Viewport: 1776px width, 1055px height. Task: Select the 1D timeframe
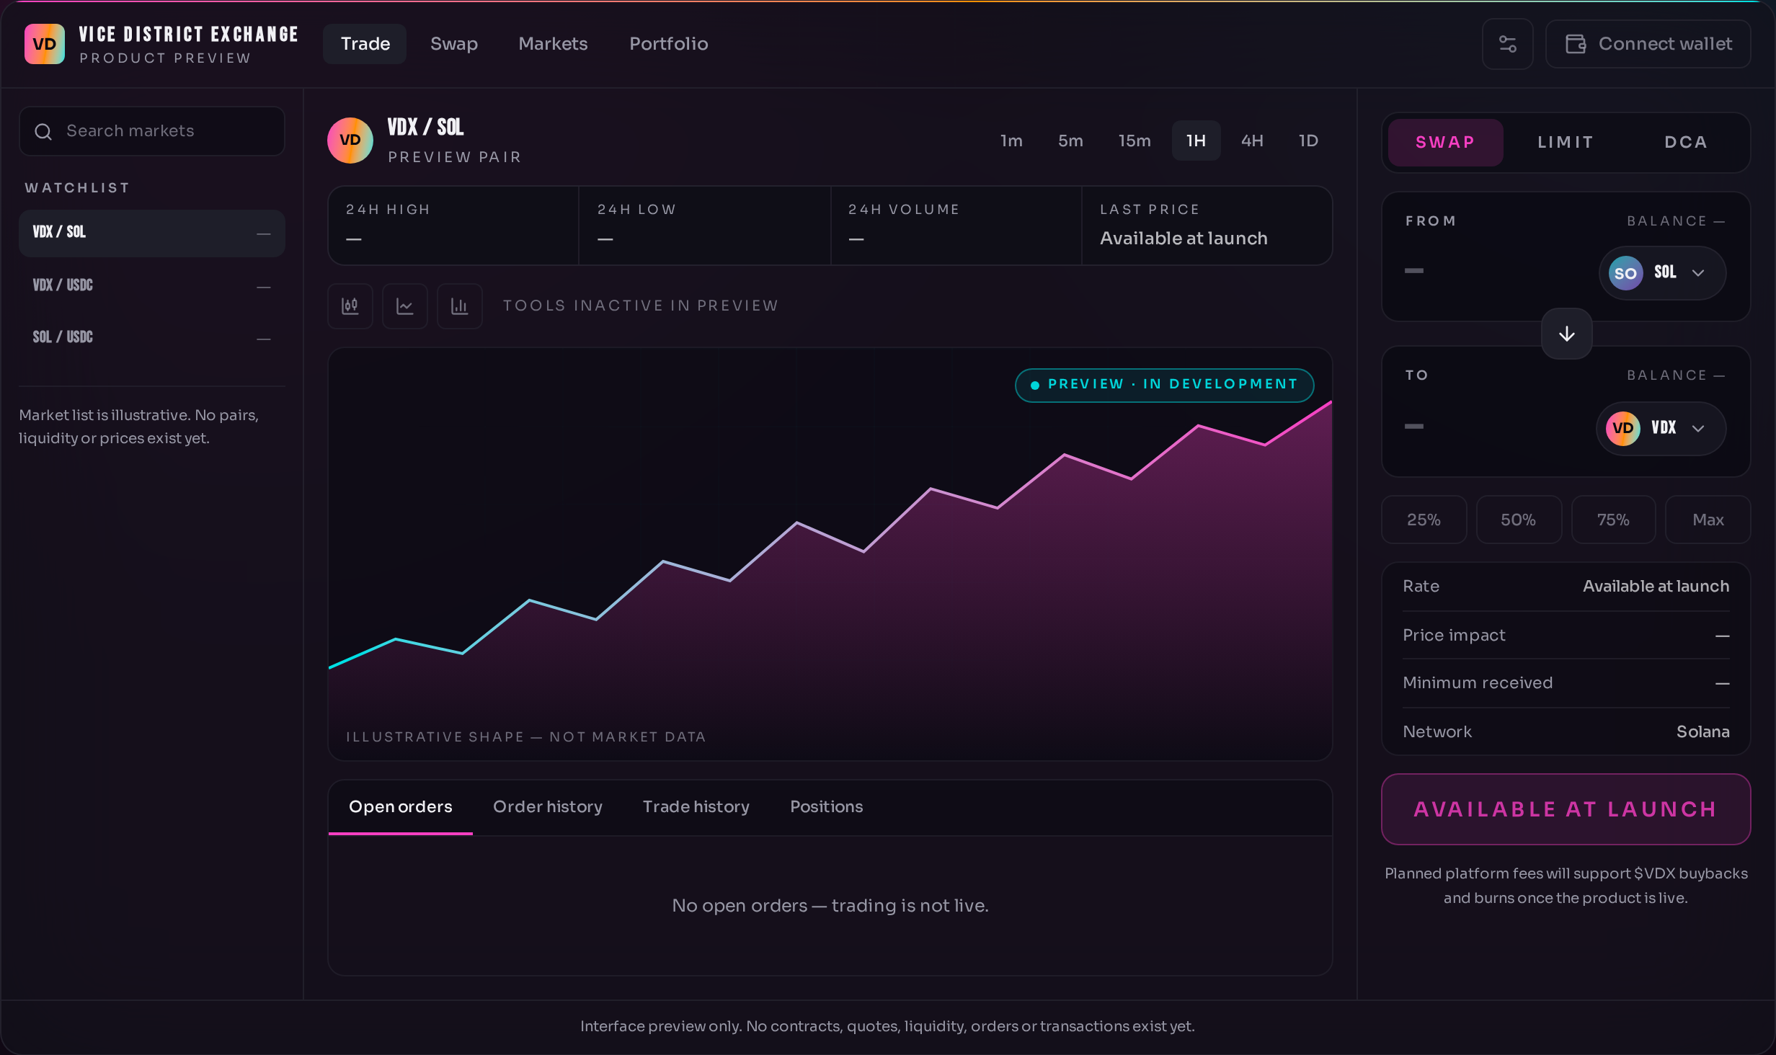(1308, 141)
